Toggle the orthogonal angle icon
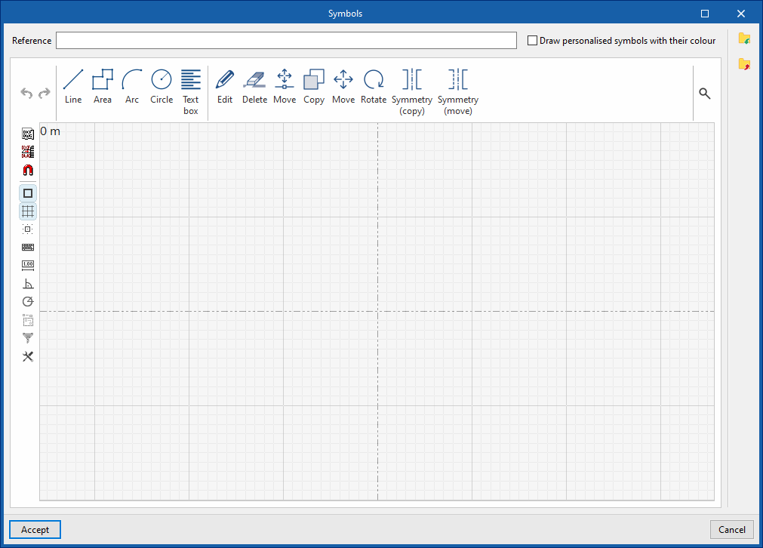 28,284
